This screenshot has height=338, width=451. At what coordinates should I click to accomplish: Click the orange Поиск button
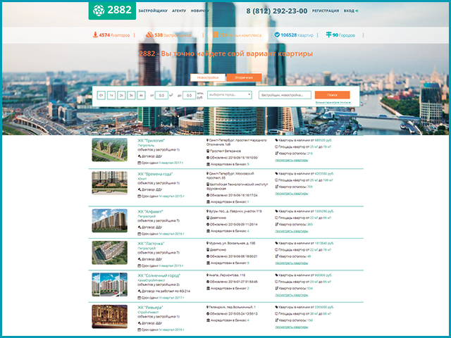point(332,95)
